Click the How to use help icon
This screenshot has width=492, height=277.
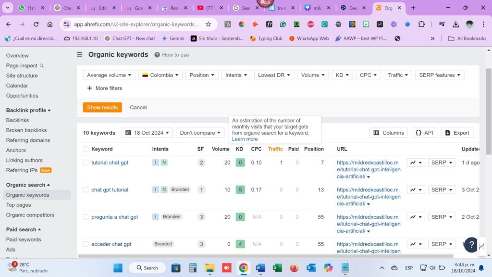click(157, 55)
